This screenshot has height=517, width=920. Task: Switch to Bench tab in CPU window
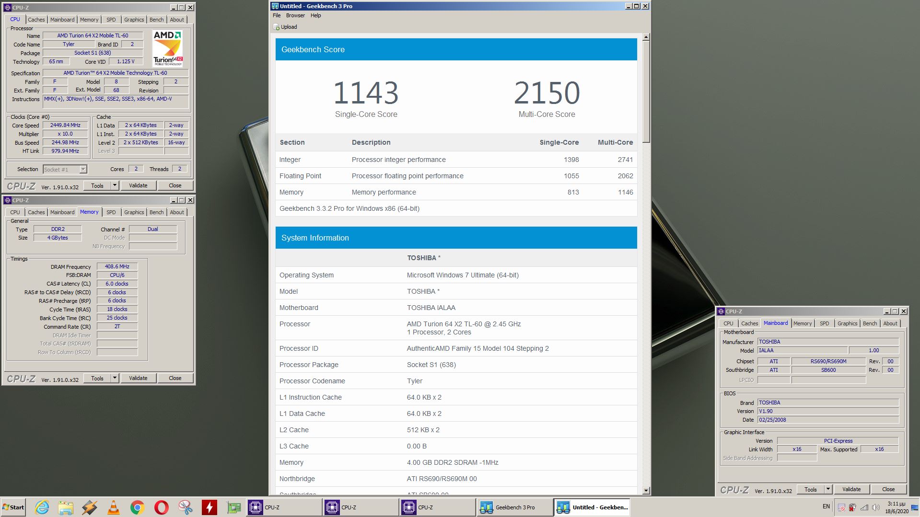point(156,20)
